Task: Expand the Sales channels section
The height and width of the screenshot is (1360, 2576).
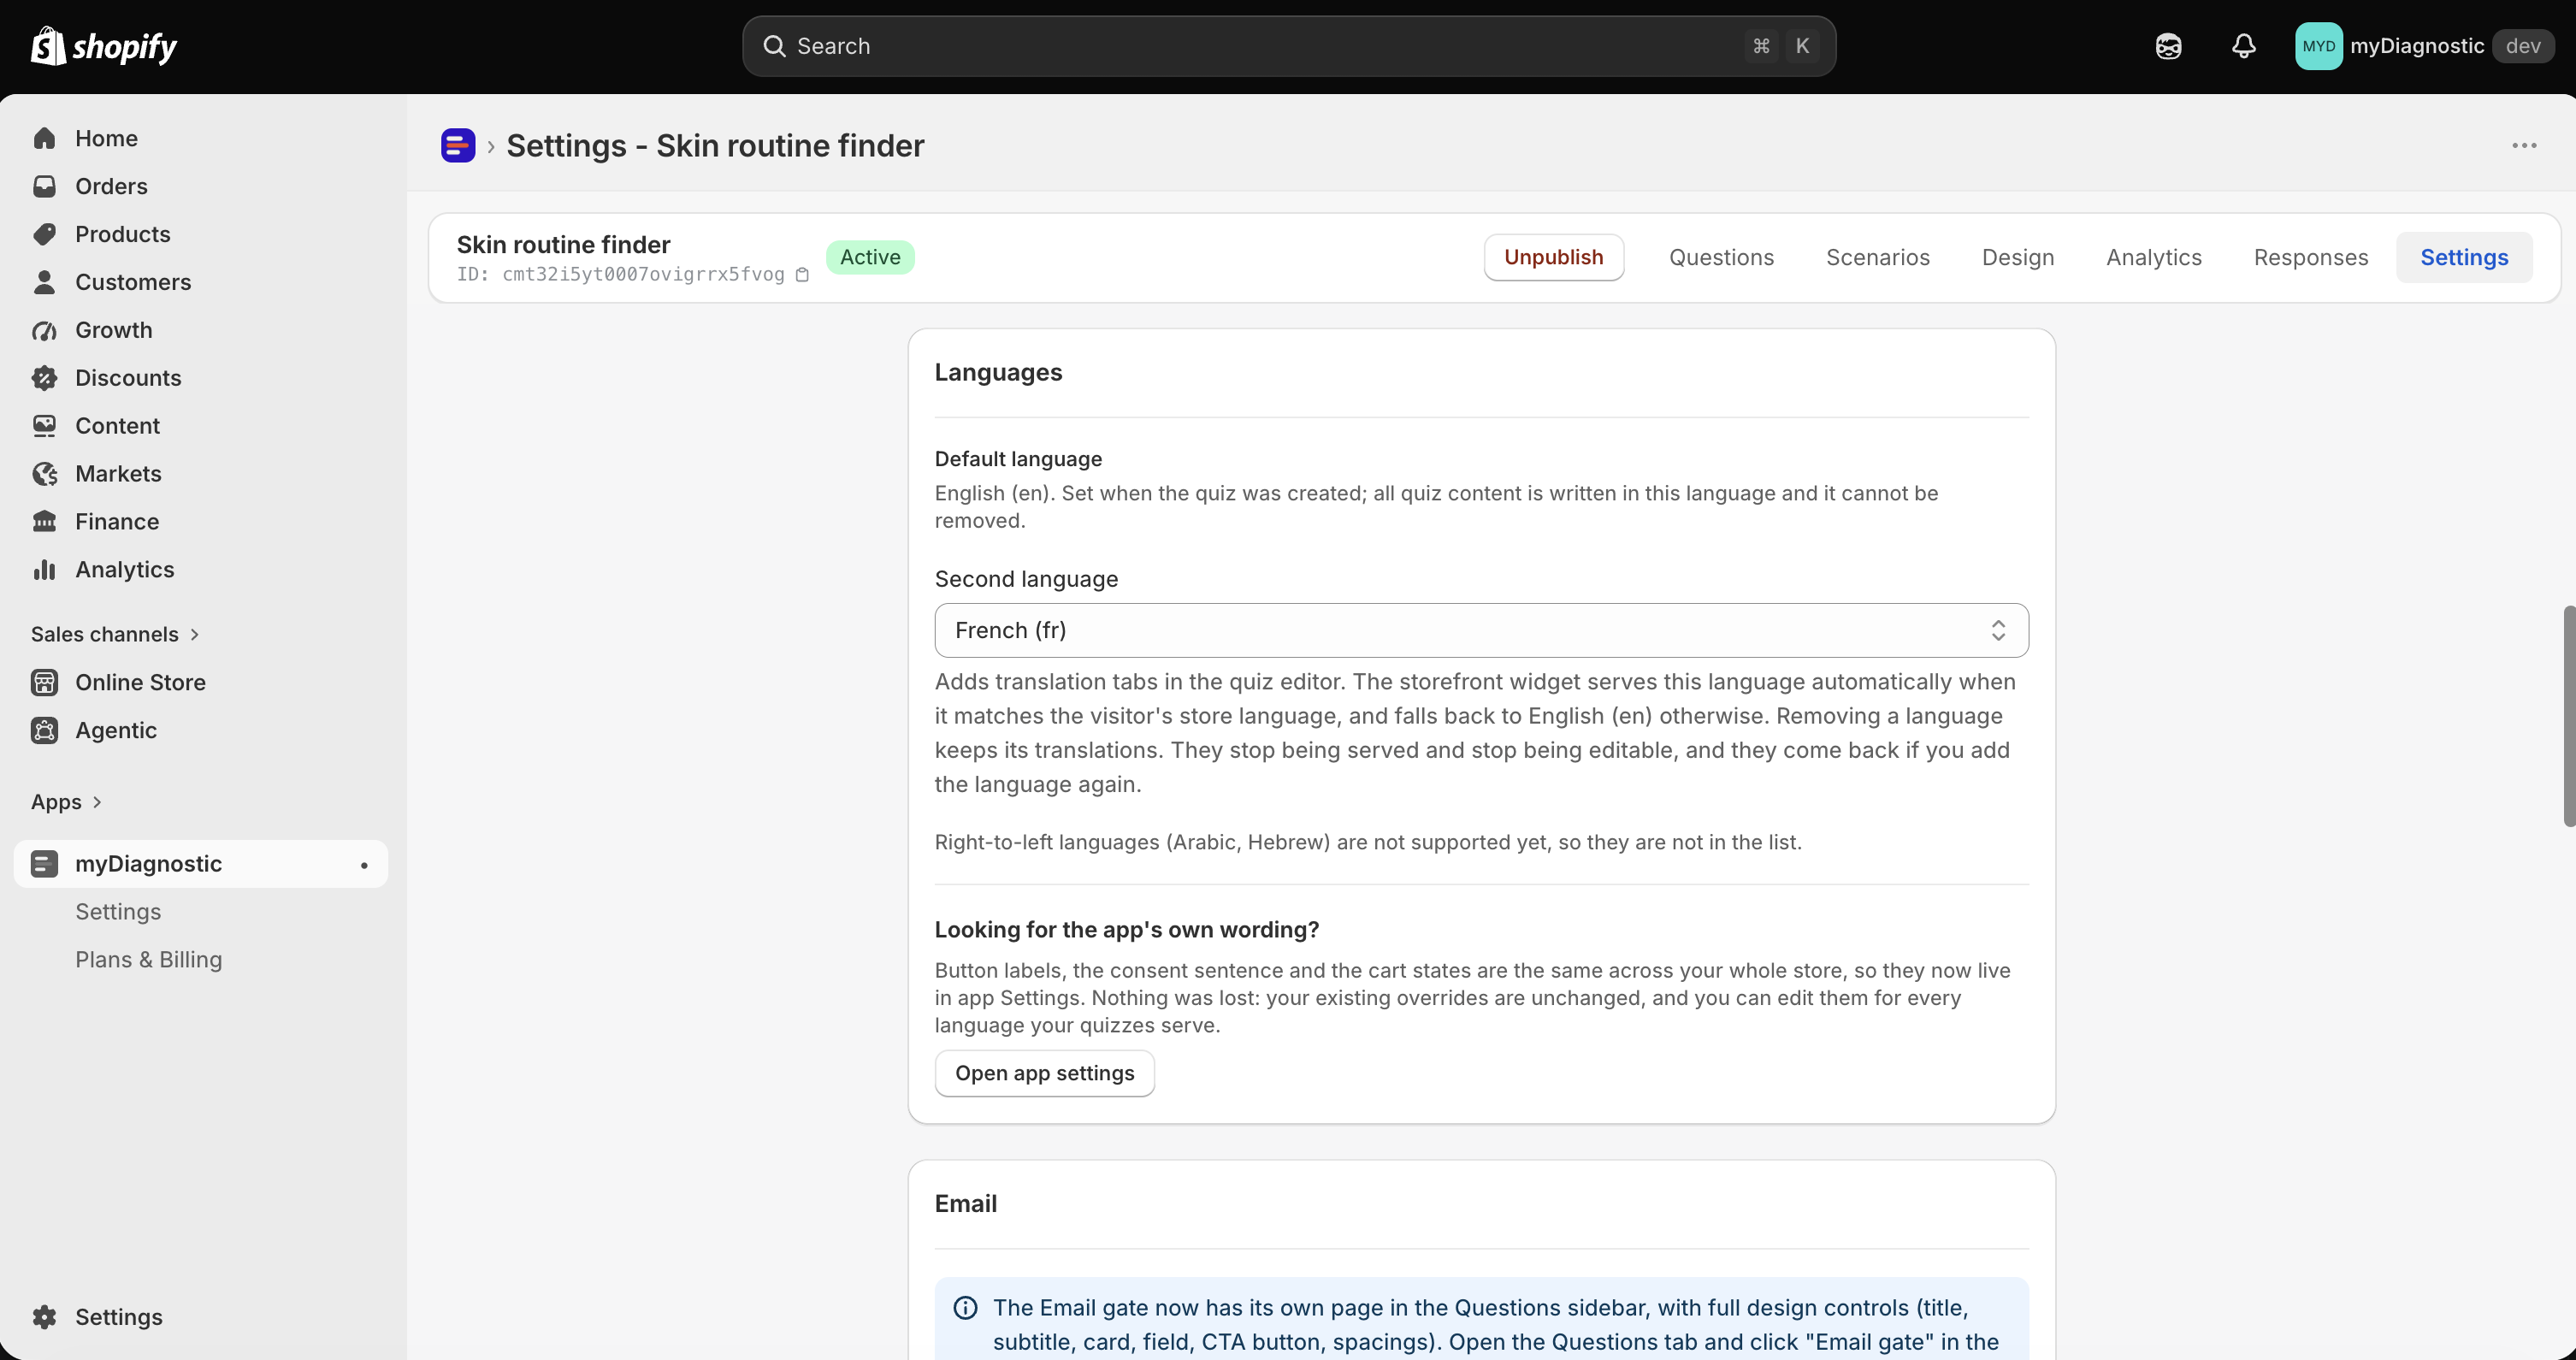Action: tap(115, 634)
